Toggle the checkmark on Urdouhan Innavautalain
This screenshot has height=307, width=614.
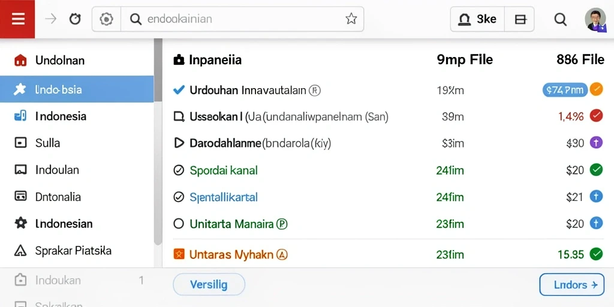pyautogui.click(x=179, y=90)
